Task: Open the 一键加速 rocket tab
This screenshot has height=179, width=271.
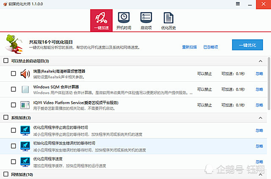Action: 102,20
